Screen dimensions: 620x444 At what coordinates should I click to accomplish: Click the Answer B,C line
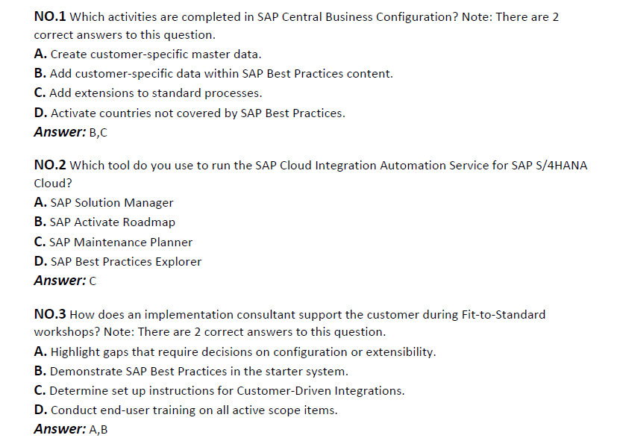(x=70, y=132)
